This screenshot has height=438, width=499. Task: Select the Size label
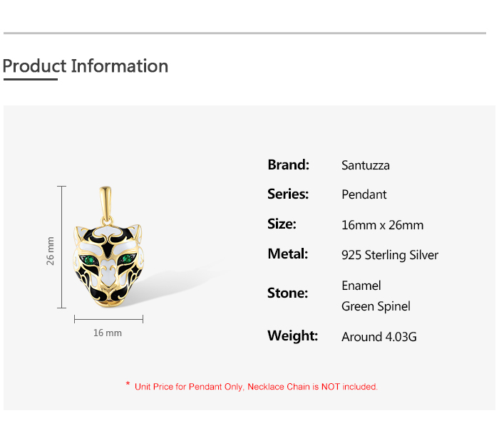coord(282,224)
